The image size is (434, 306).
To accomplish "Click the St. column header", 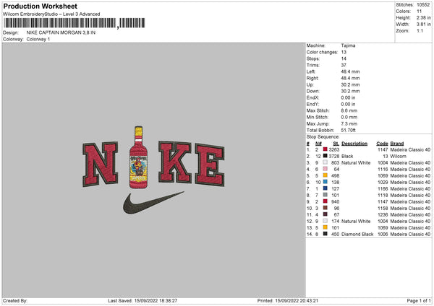I will [336, 144].
